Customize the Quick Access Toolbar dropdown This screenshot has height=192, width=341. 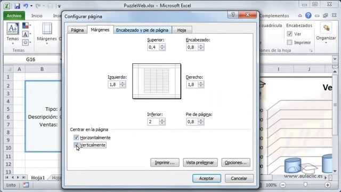pos(59,6)
